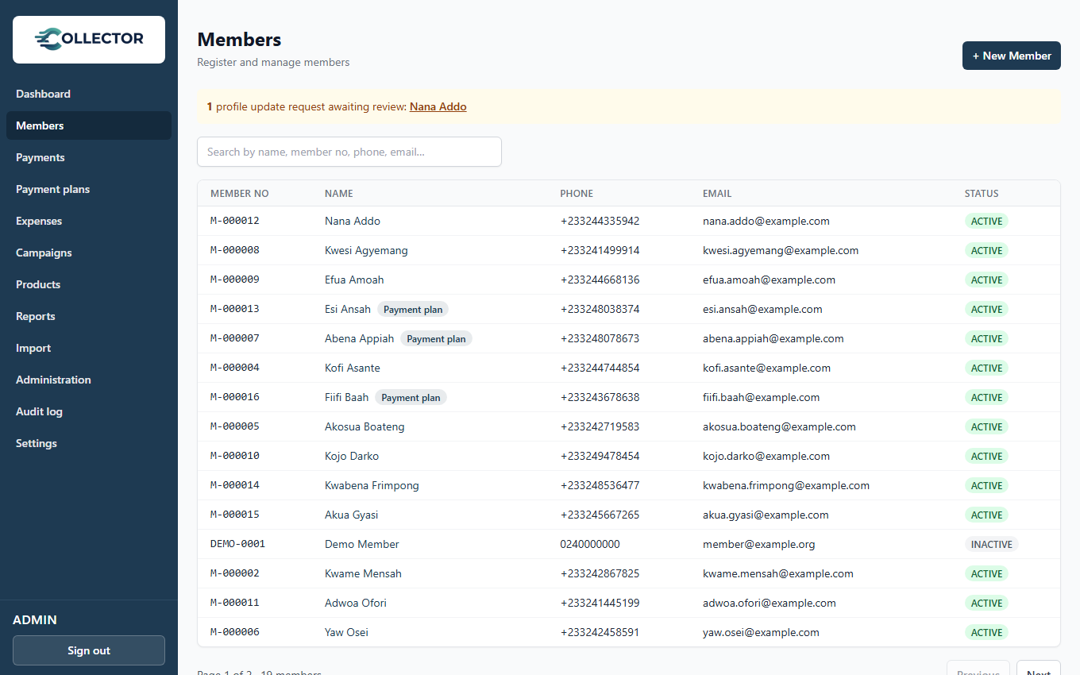
Task: Open the Demo Member row
Action: click(x=629, y=544)
